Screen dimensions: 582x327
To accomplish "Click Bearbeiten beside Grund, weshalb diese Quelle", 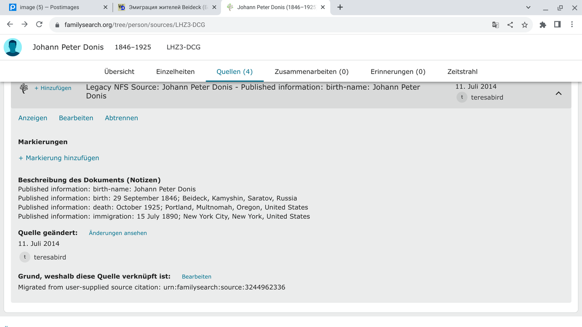I will coord(196,277).
